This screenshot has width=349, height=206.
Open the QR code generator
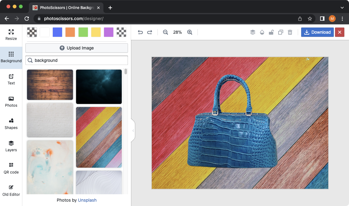pos(11,168)
